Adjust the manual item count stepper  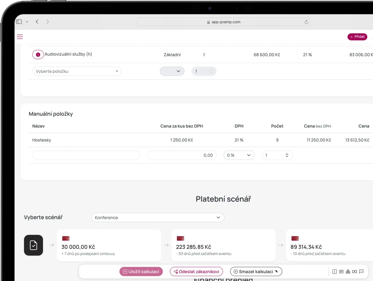point(287,155)
